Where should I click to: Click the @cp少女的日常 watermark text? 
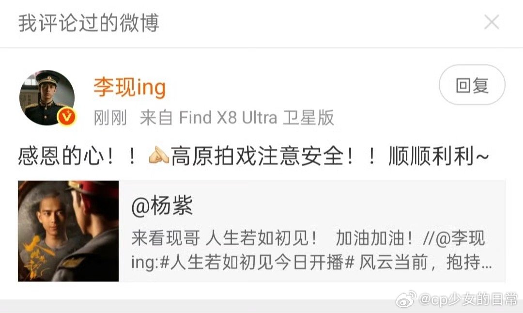click(468, 299)
